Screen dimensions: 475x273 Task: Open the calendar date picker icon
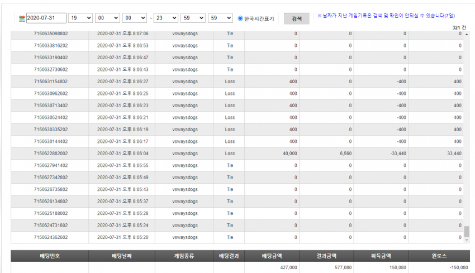[22, 18]
